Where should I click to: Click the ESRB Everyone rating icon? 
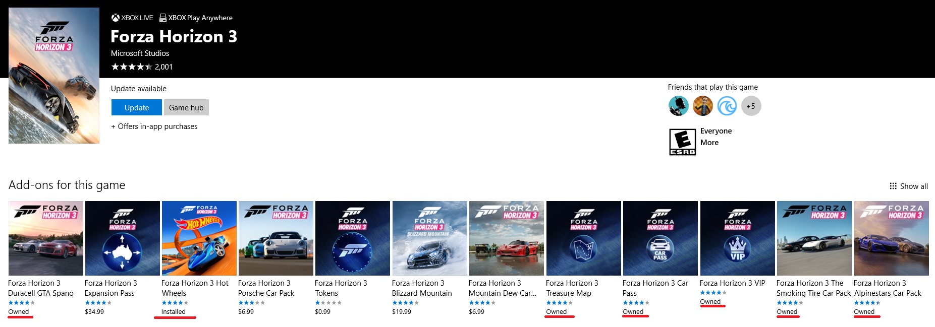[x=682, y=142]
